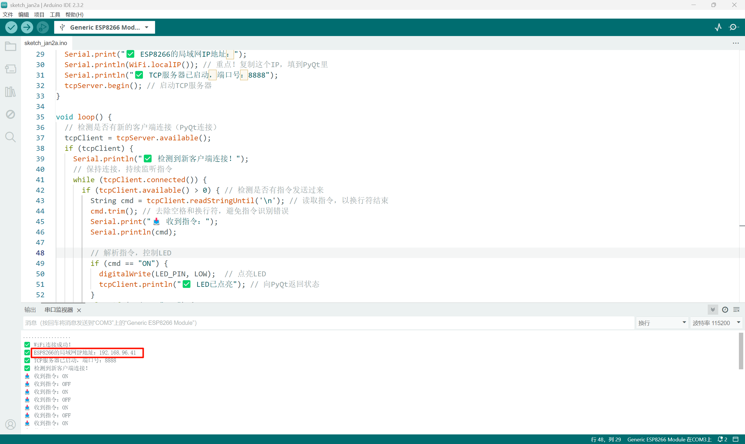This screenshot has width=745, height=444.
Task: Open the Generic ESP8266 board selector dropdown
Action: click(x=104, y=27)
